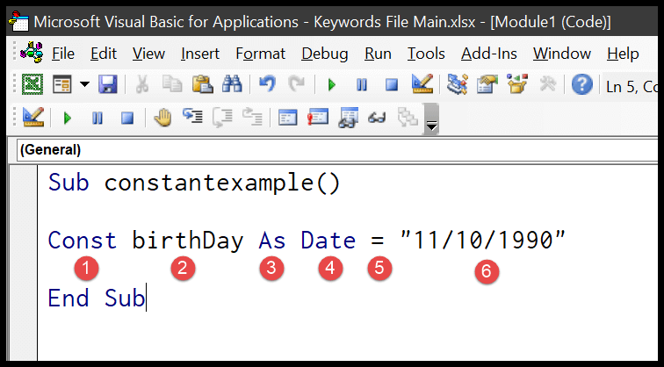
Task: Open the (General) object dropdown
Action: (x=334, y=150)
